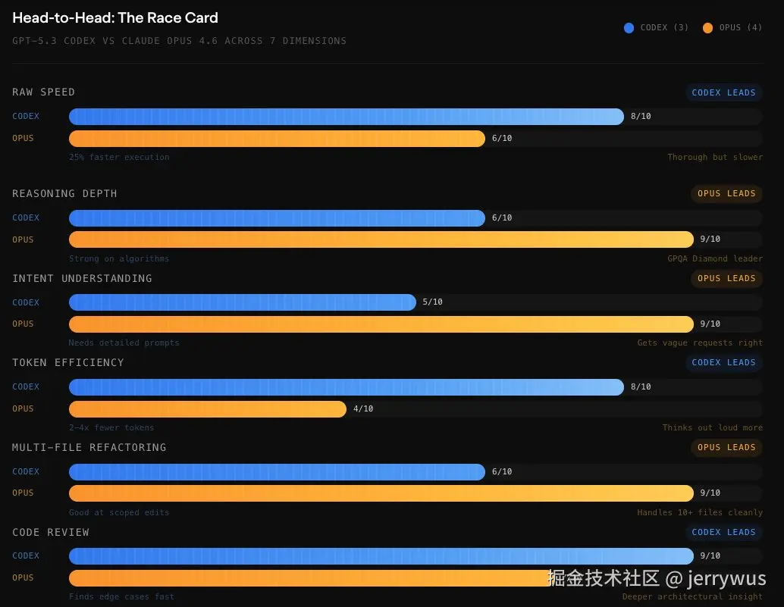Click the Codex Leads badge for Token Efficiency
784x607 pixels.
(723, 362)
